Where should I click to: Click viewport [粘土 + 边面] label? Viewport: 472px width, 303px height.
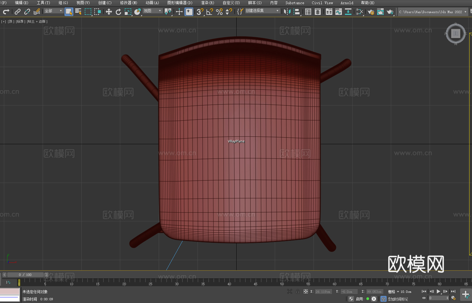coord(37,21)
